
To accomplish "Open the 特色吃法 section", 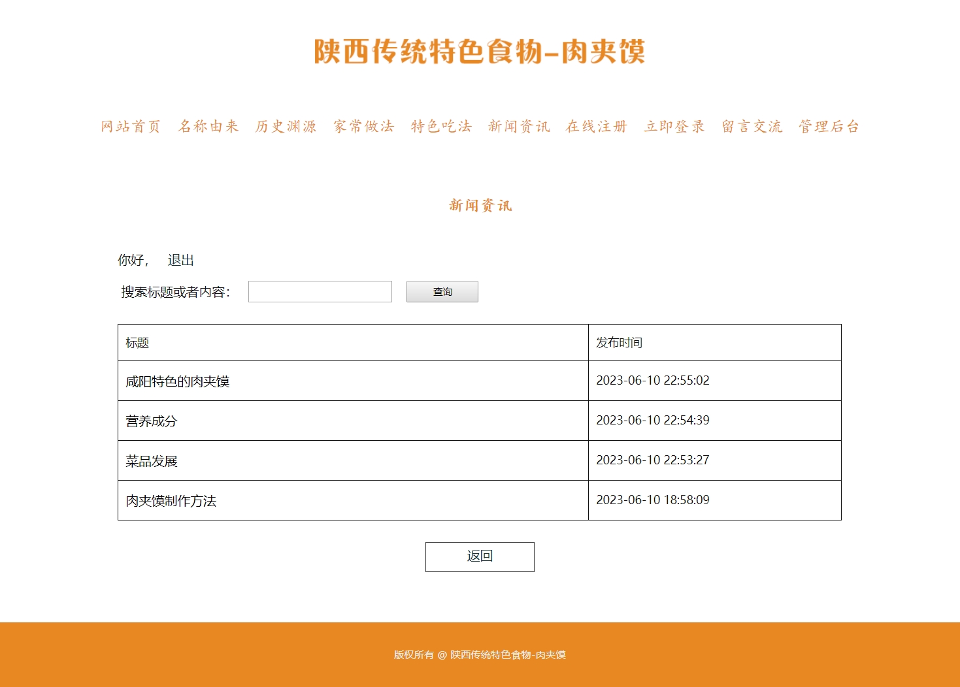I will click(x=442, y=127).
